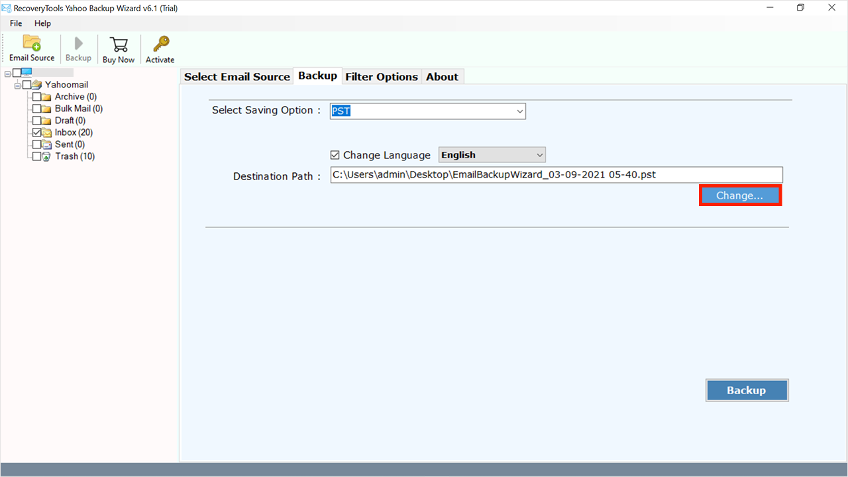Collapse the Yahoomail tree node
The width and height of the screenshot is (848, 477).
point(18,85)
